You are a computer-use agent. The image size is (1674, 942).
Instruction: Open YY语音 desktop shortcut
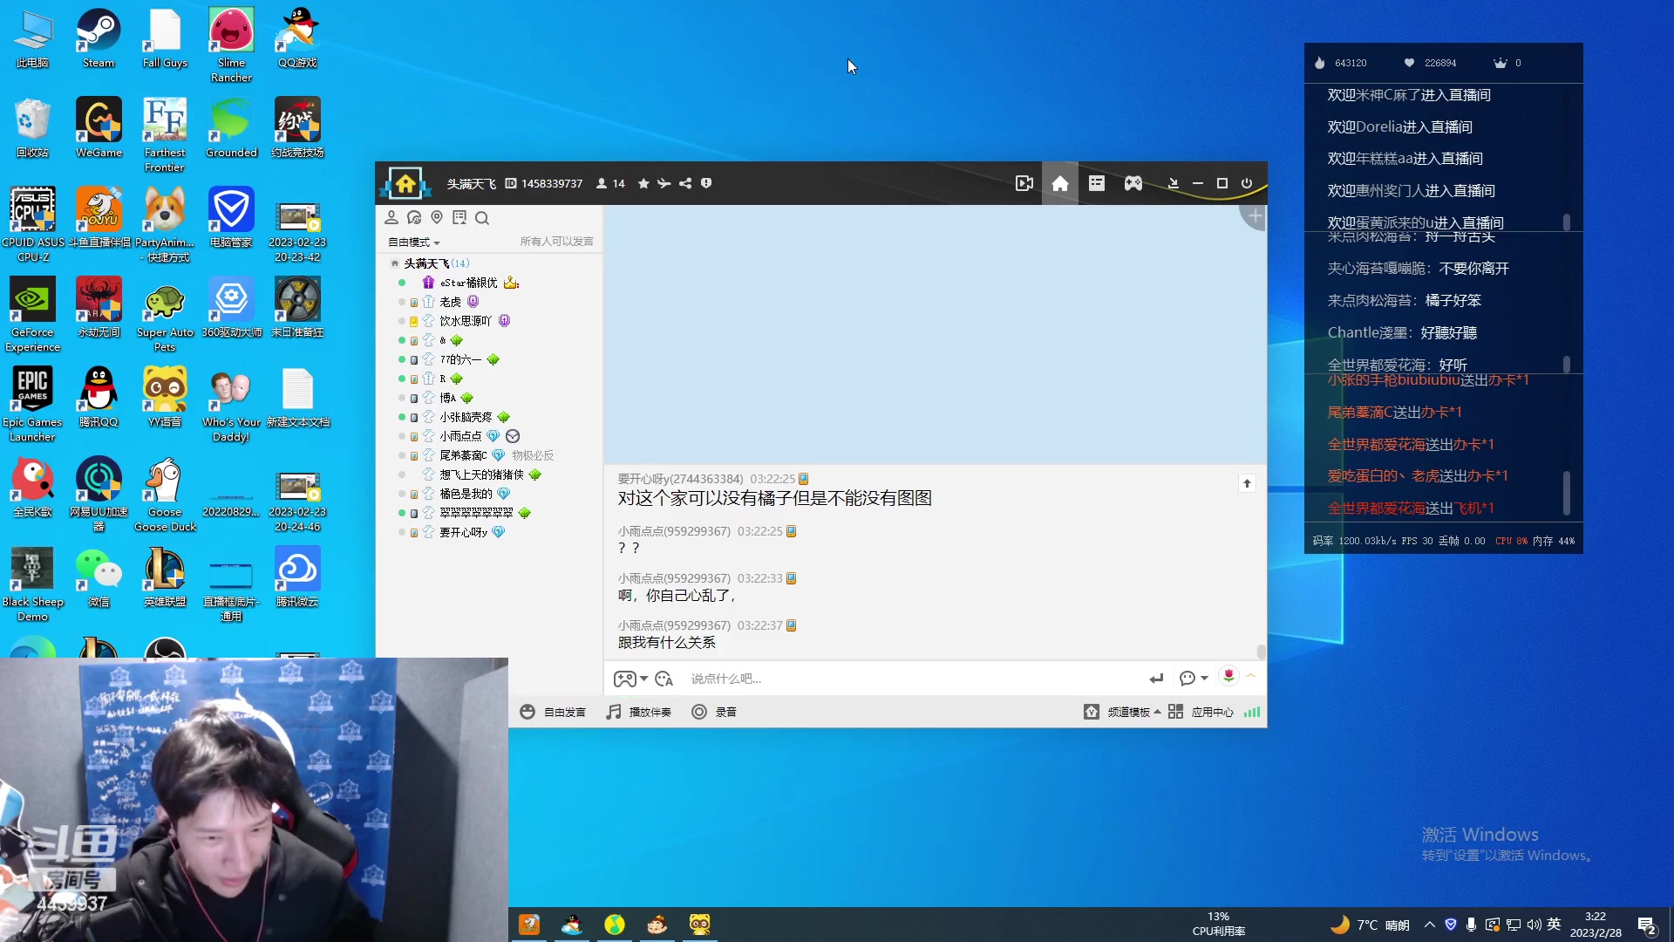(x=165, y=398)
